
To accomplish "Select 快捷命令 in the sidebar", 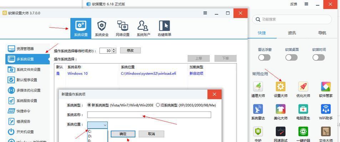I will click(27, 111).
